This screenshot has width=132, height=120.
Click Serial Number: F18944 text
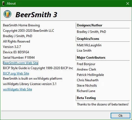pos(19,58)
